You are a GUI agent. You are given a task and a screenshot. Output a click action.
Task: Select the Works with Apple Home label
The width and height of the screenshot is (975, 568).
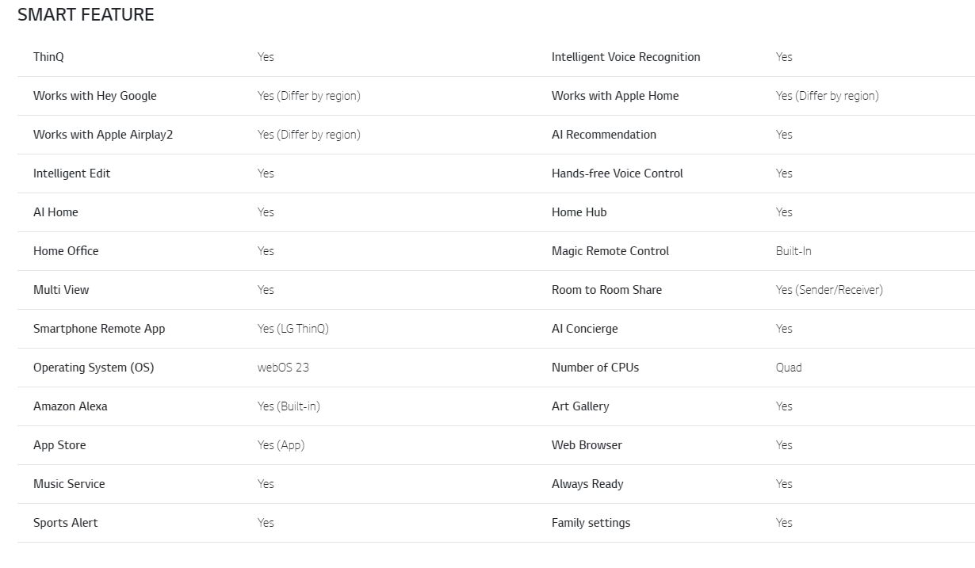pos(615,96)
